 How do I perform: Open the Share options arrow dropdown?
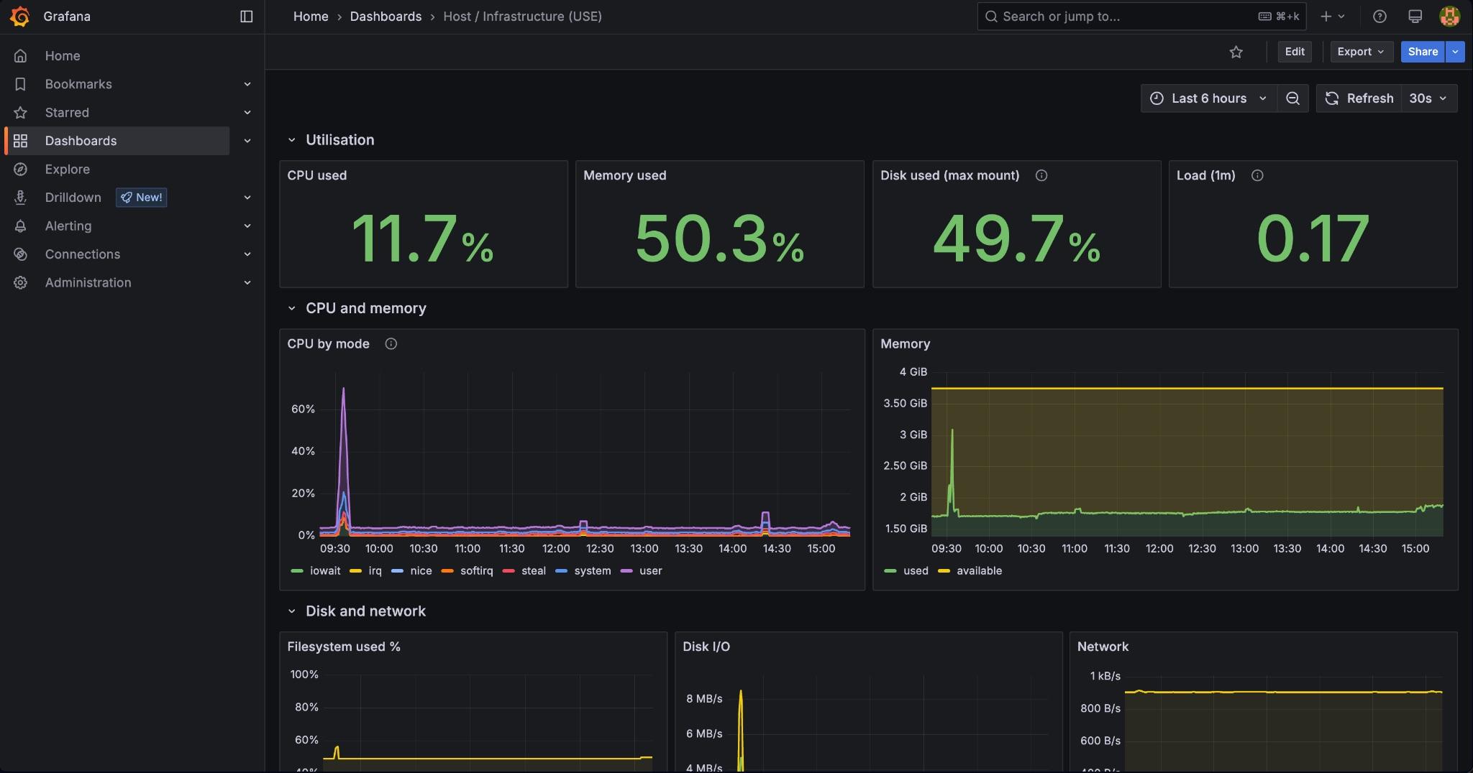tap(1455, 52)
